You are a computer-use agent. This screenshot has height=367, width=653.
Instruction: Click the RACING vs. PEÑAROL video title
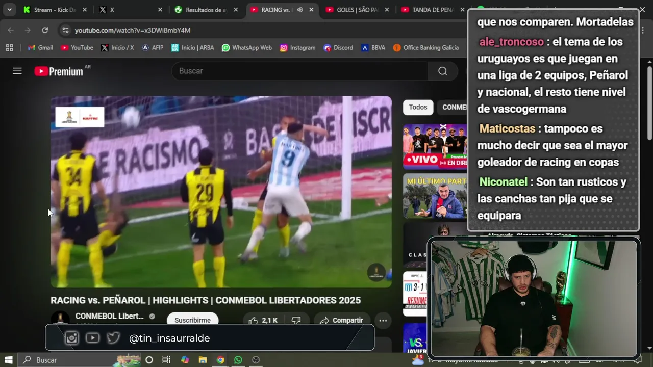click(206, 300)
